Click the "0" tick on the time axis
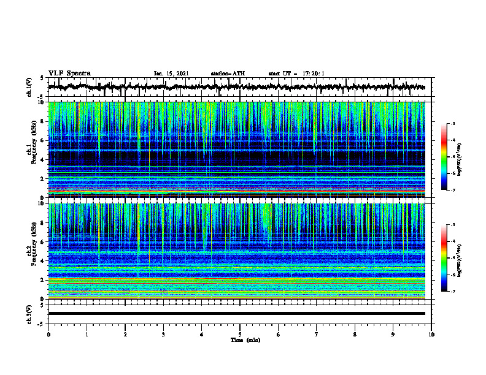Image resolution: width=486 pixels, height=375 pixels. (x=48, y=335)
